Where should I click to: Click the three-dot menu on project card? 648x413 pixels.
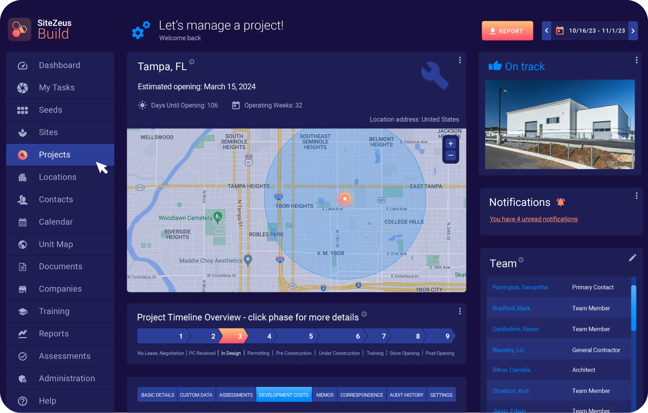pos(460,60)
